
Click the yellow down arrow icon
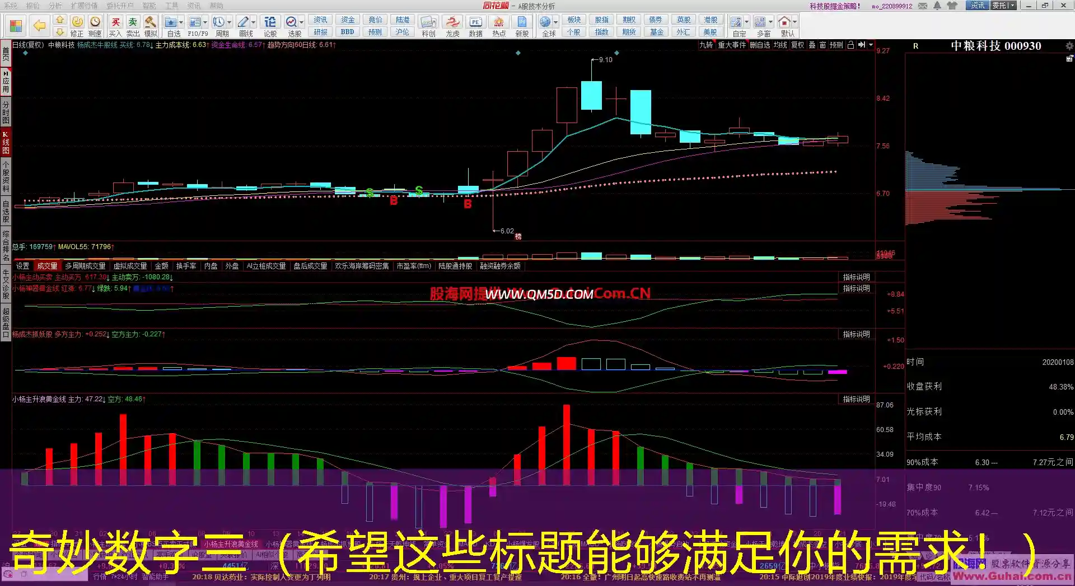tap(60, 32)
